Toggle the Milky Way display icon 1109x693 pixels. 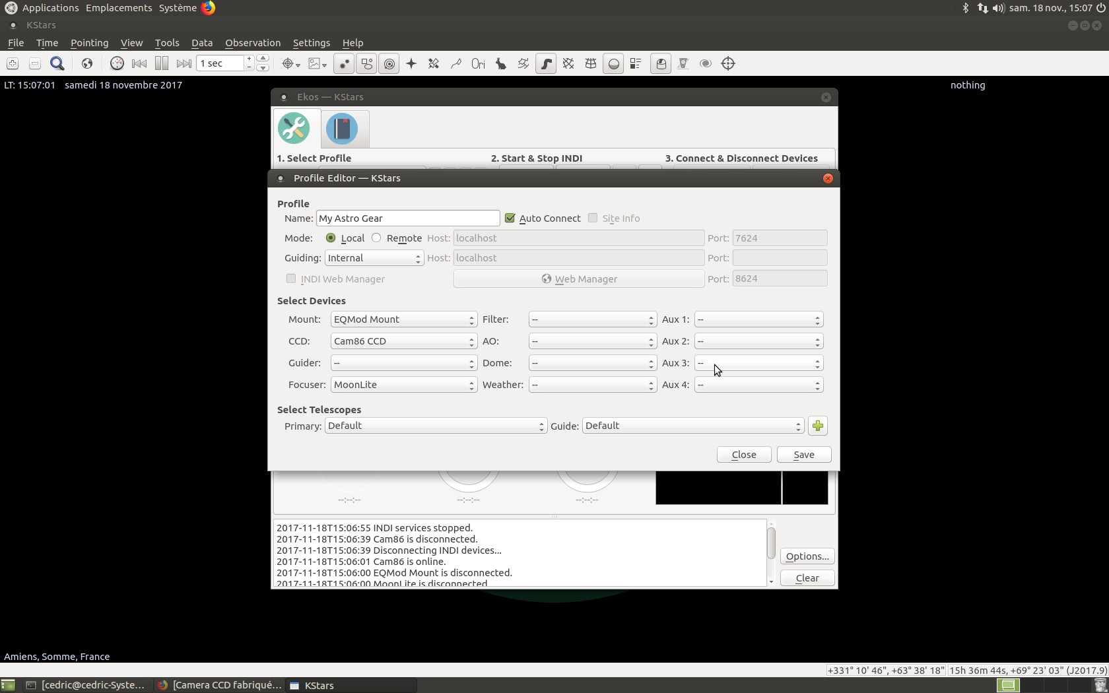click(546, 63)
